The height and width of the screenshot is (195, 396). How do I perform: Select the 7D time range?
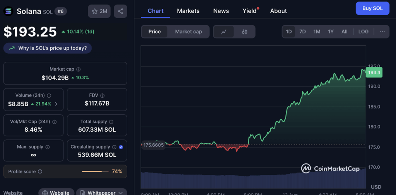pyautogui.click(x=302, y=32)
